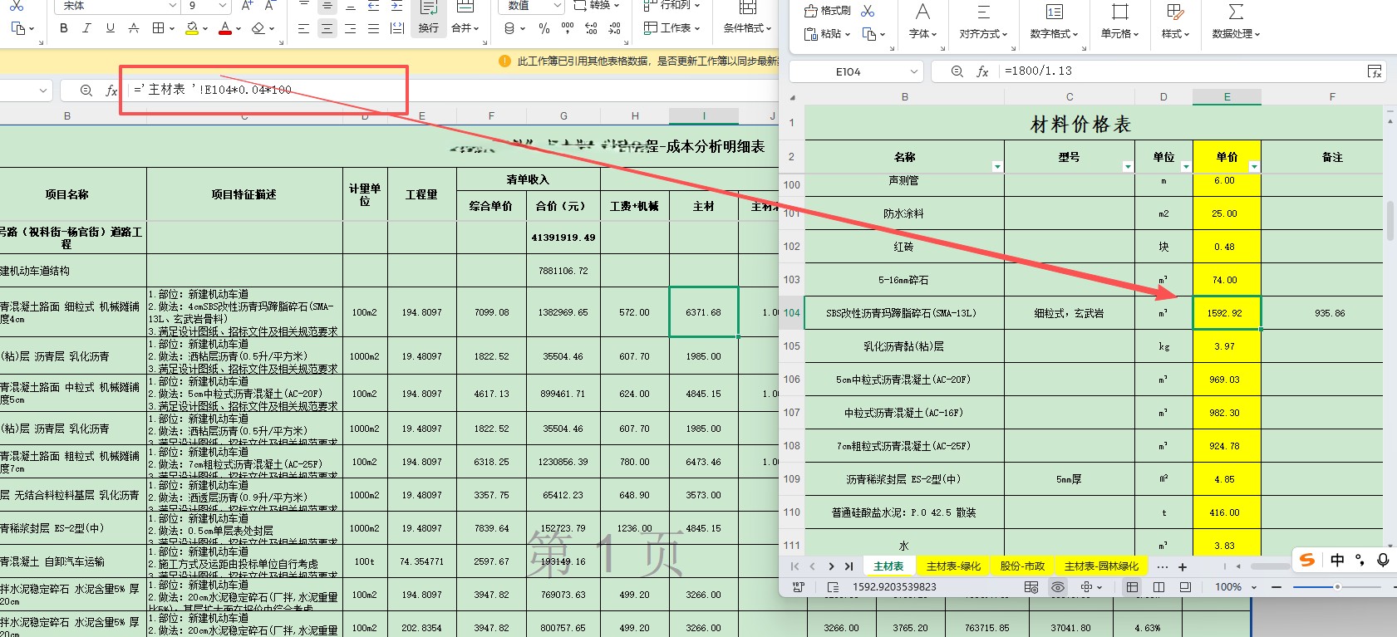Open the 型号 column filter dropdown
The height and width of the screenshot is (637, 1397).
point(1128,167)
